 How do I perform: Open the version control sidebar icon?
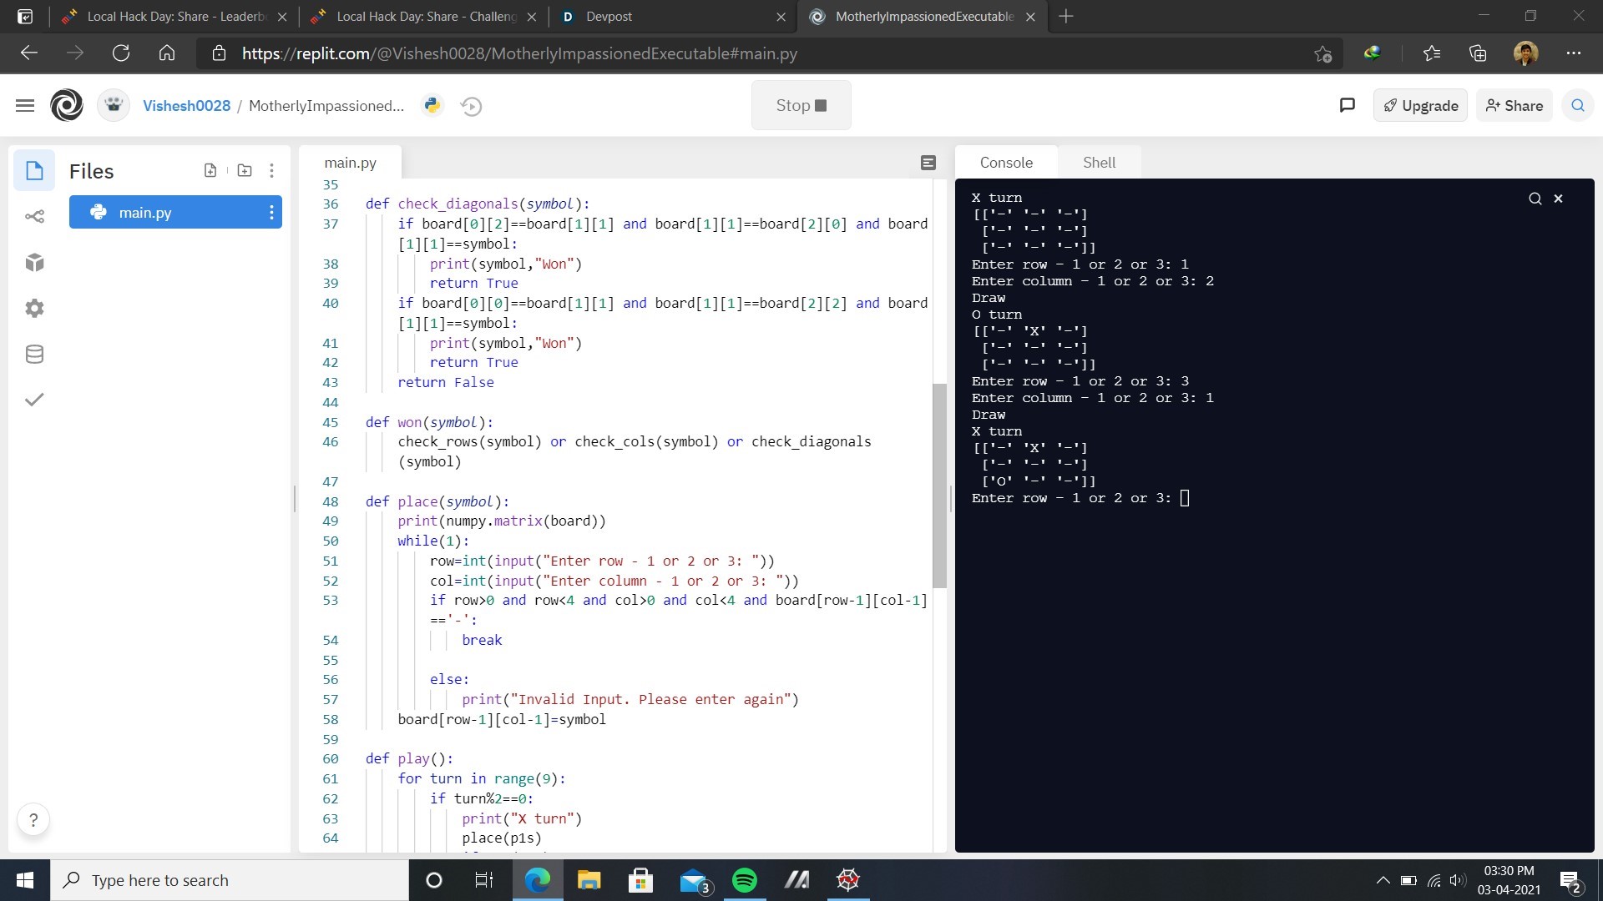tap(34, 217)
